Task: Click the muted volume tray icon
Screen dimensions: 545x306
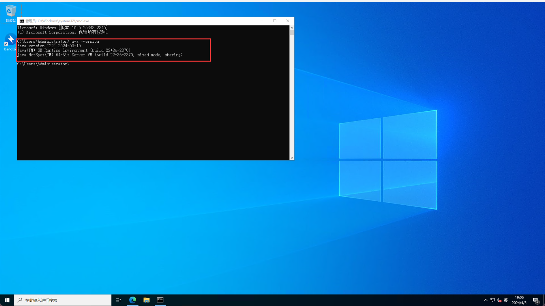Action: tap(499, 300)
